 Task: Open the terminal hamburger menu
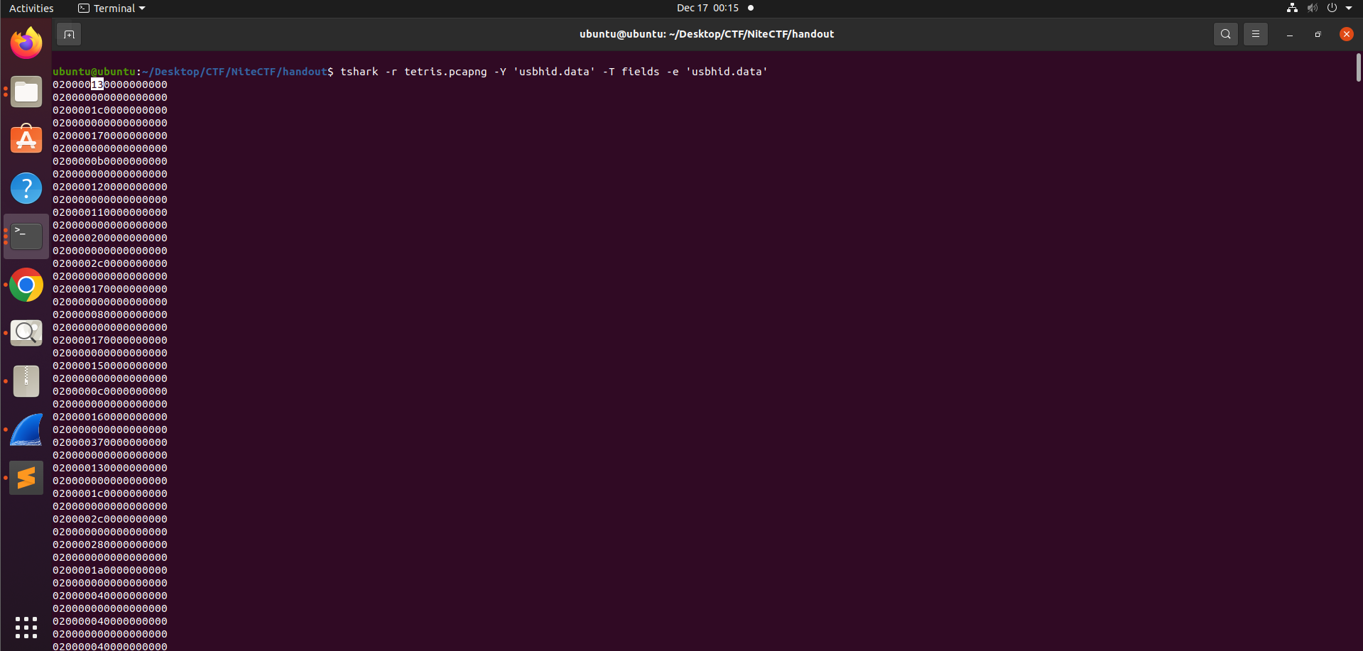point(1255,34)
